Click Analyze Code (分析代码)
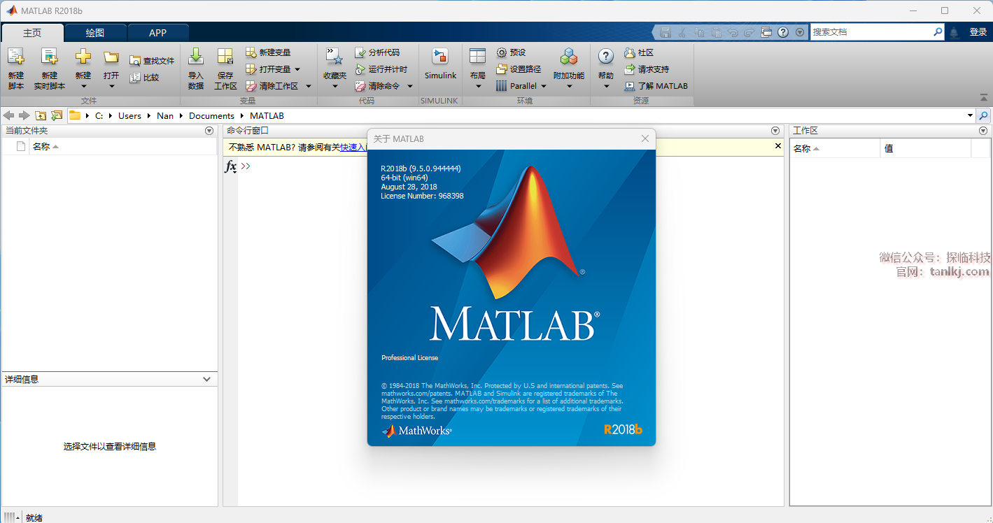 377,52
